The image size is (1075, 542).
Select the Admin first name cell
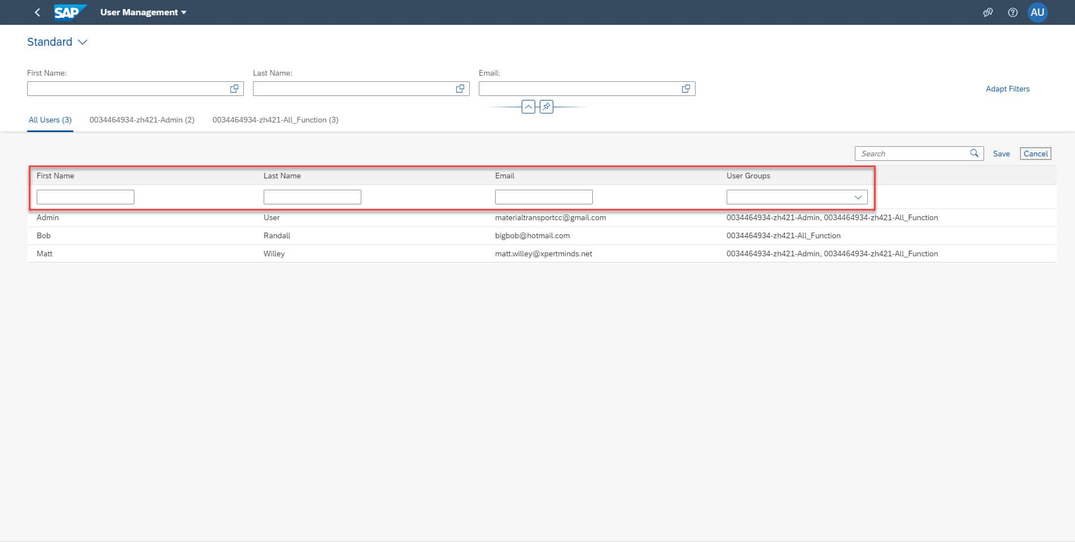(x=47, y=217)
